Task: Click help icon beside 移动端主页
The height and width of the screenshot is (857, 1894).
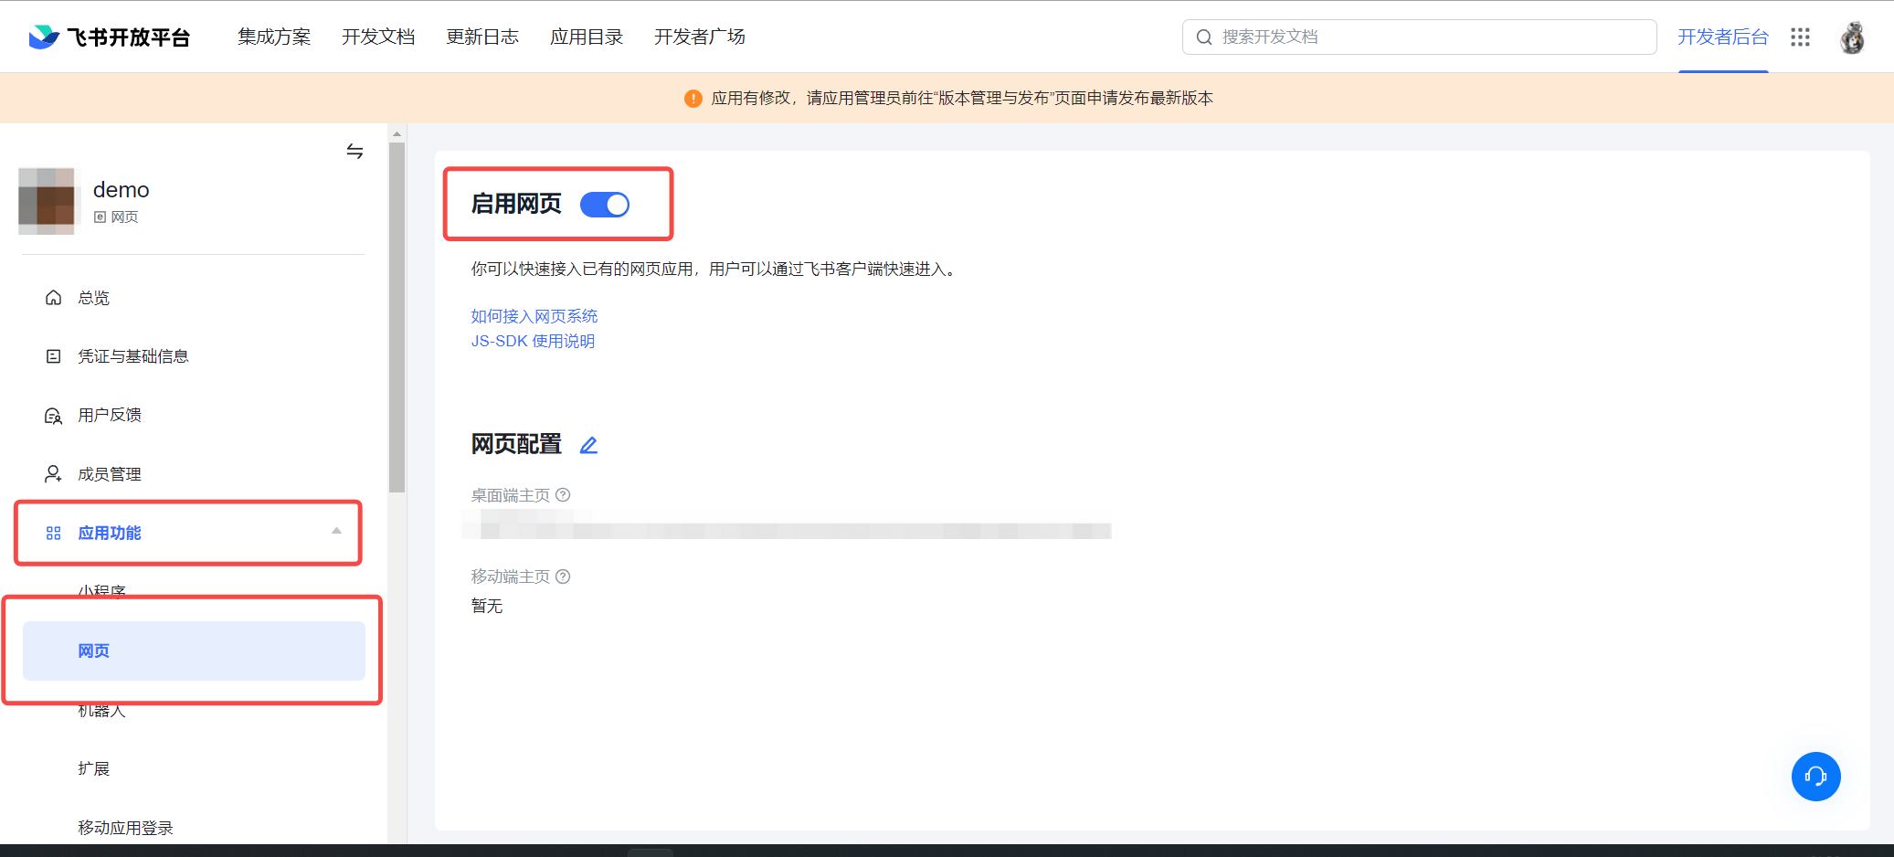Action: pos(564,577)
